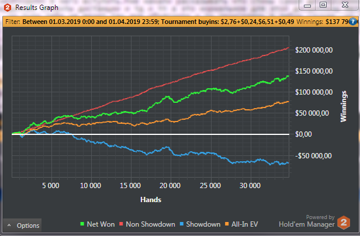Toggle the orange All-In EV legend swatch
Image resolution: width=360 pixels, height=236 pixels.
[x=227, y=224]
